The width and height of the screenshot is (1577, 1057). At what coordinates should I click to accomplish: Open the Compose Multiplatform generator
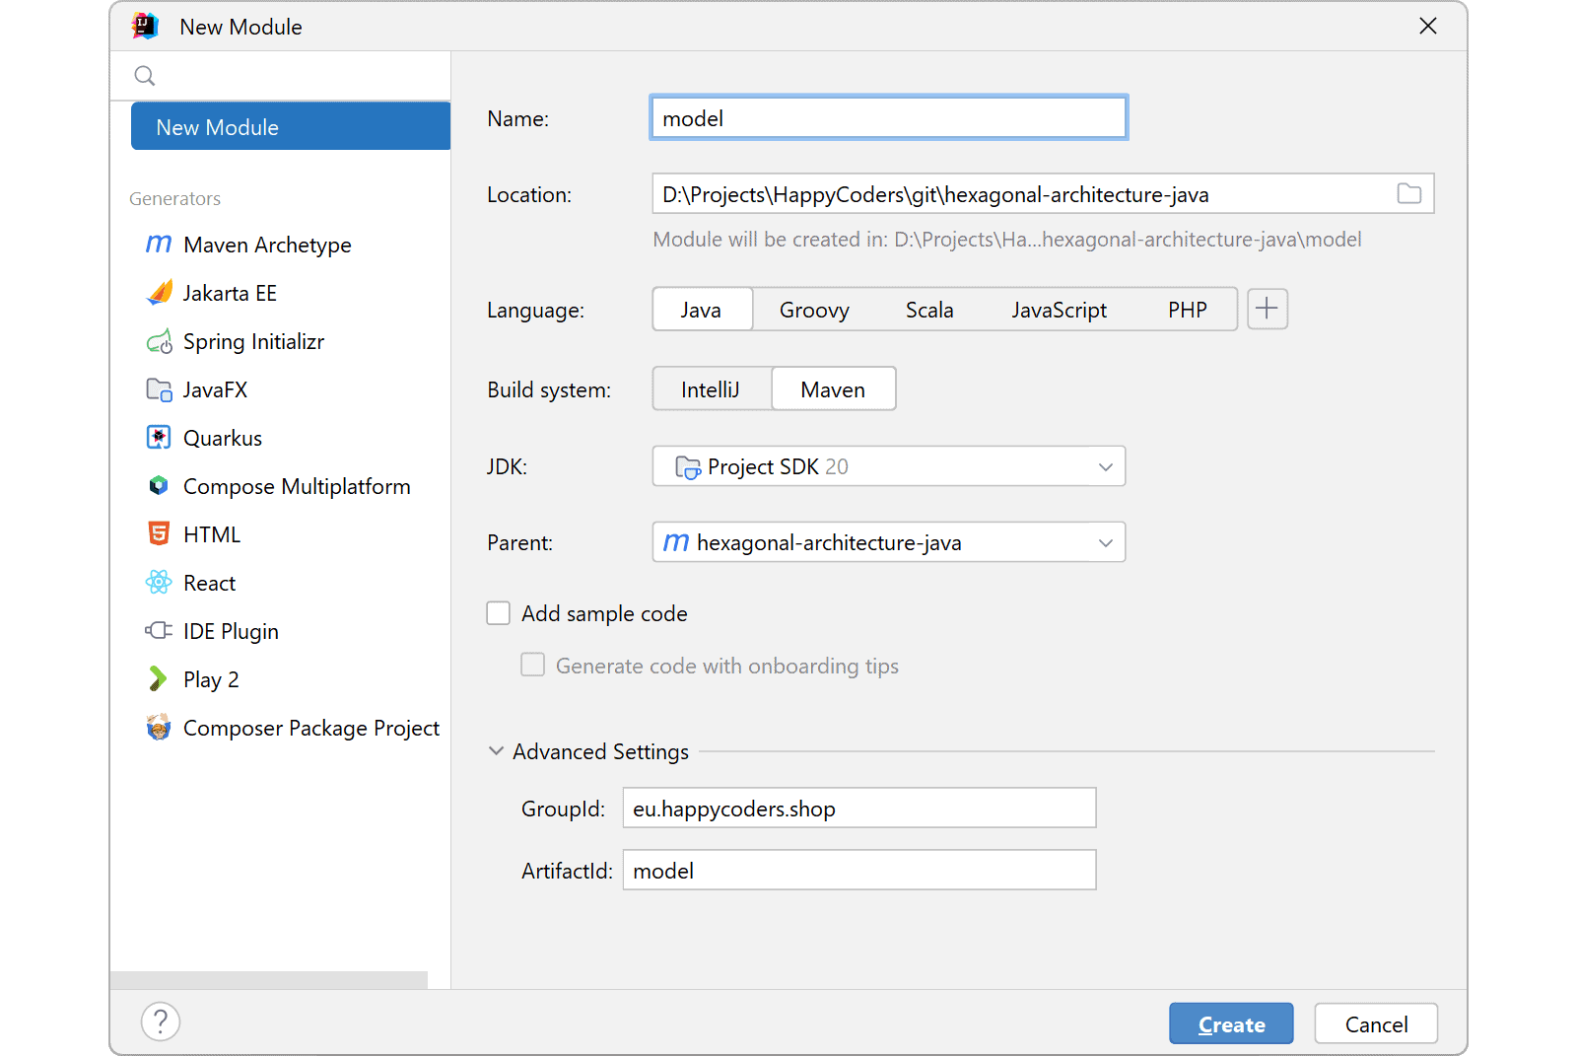click(x=296, y=485)
